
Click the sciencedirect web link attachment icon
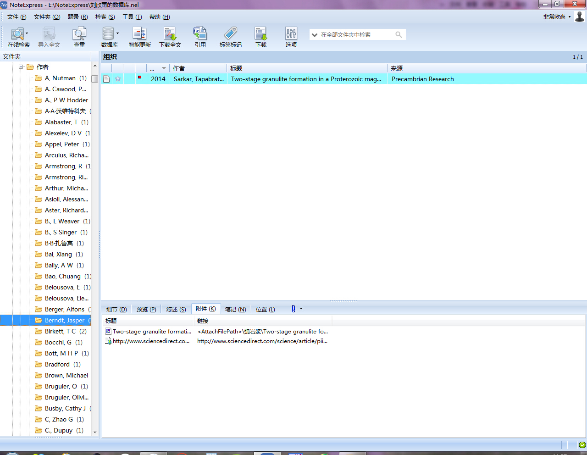108,341
